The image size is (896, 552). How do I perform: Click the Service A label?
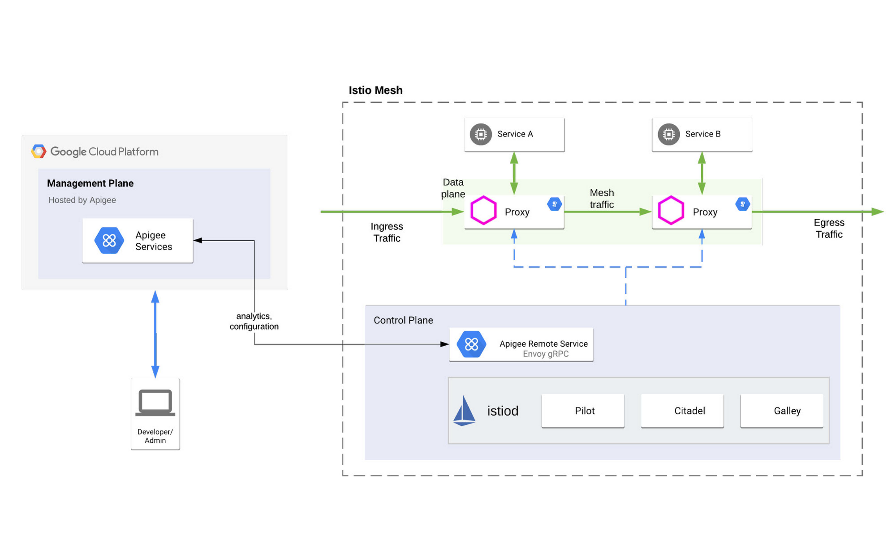coord(515,134)
